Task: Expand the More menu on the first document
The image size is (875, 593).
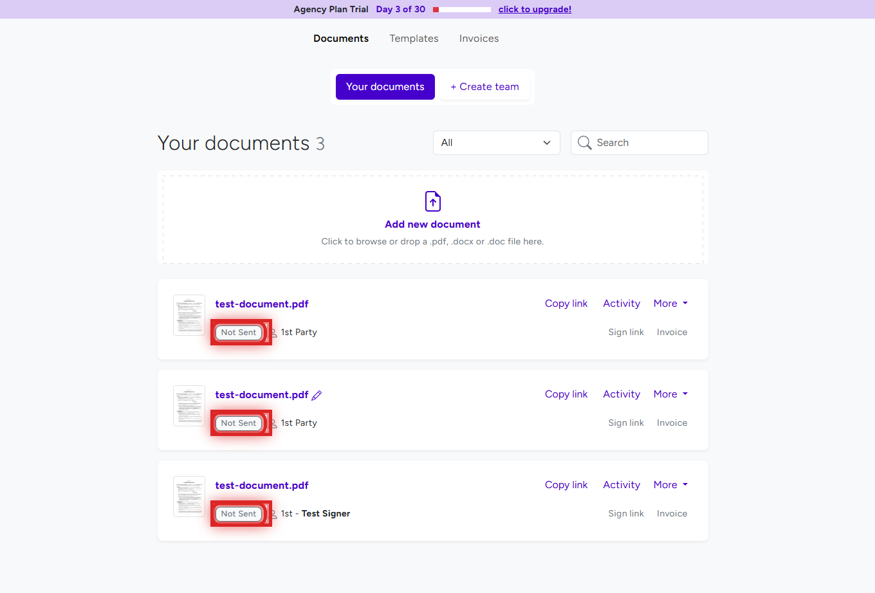Action: pos(670,303)
